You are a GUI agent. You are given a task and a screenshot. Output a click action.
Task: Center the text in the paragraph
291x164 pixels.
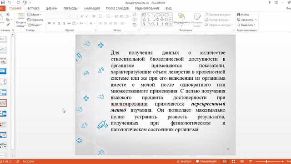[x=105, y=23]
